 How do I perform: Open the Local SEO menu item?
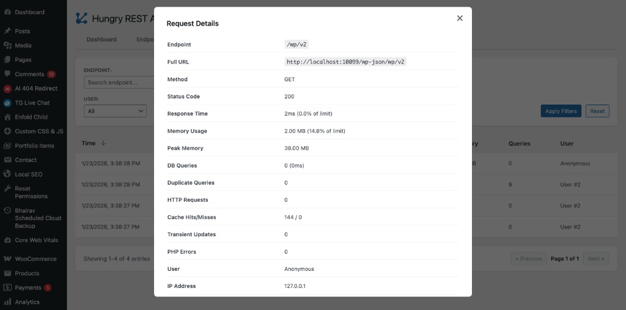[28, 174]
